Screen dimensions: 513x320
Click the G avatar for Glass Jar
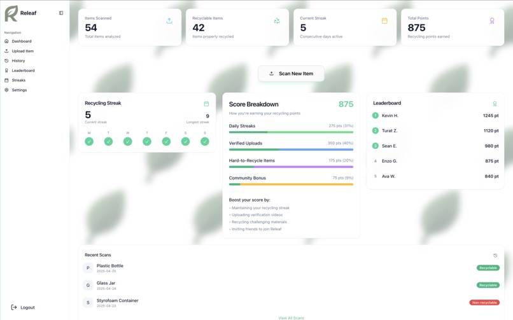(88, 286)
